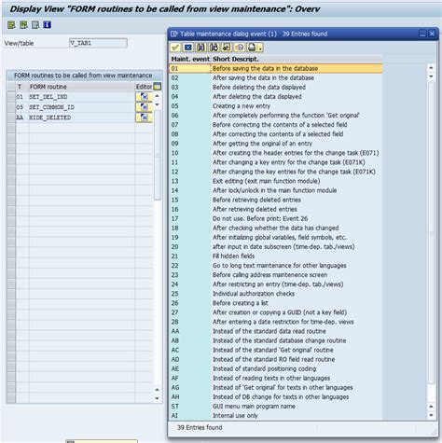Select event 03 Before deleting the data displayed
The image size is (442, 443).
(x=276, y=87)
